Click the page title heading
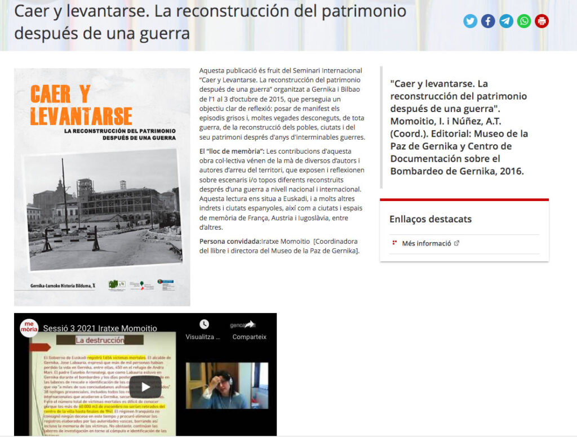The height and width of the screenshot is (437, 577). pos(210,21)
